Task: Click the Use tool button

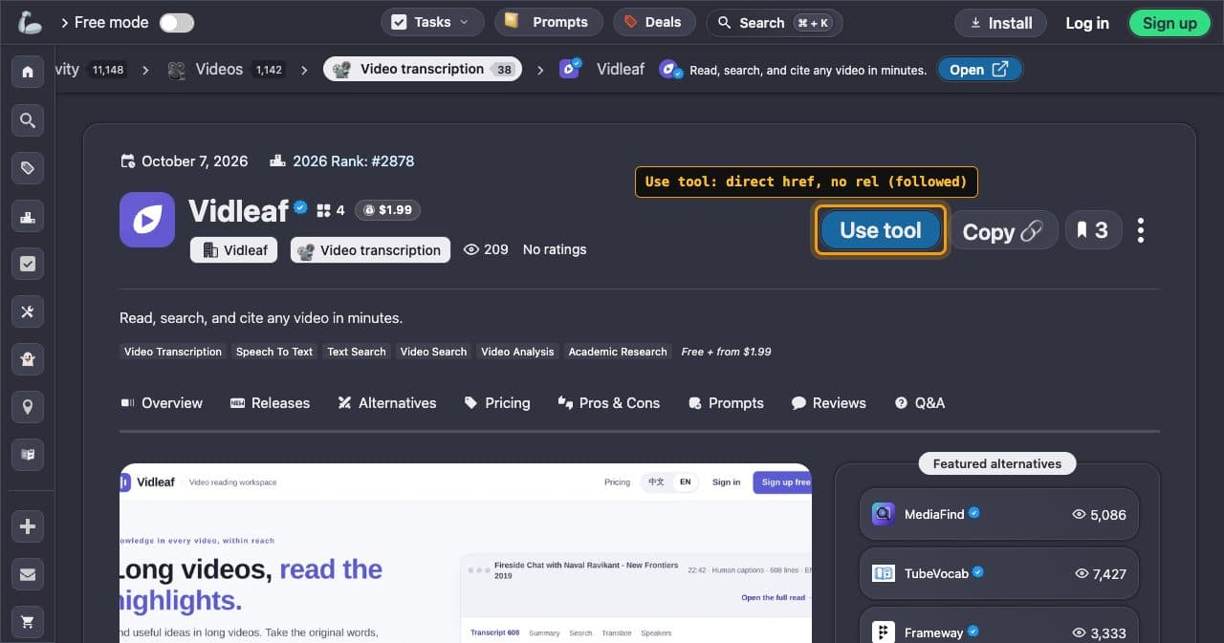Action: tap(881, 230)
